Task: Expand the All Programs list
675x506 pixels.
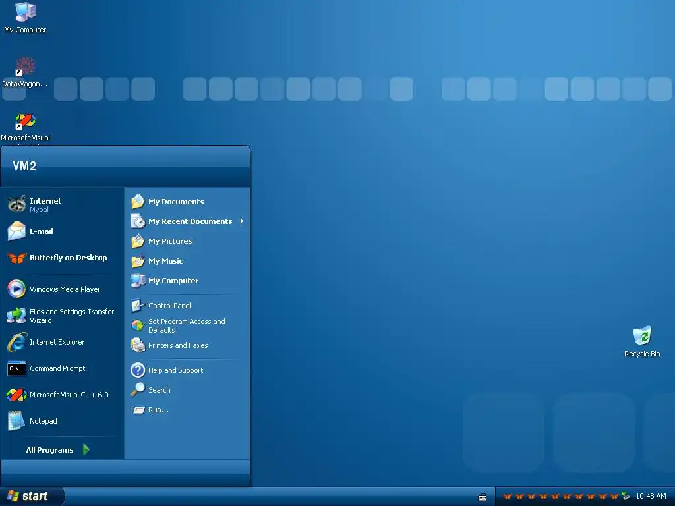Action: point(58,450)
